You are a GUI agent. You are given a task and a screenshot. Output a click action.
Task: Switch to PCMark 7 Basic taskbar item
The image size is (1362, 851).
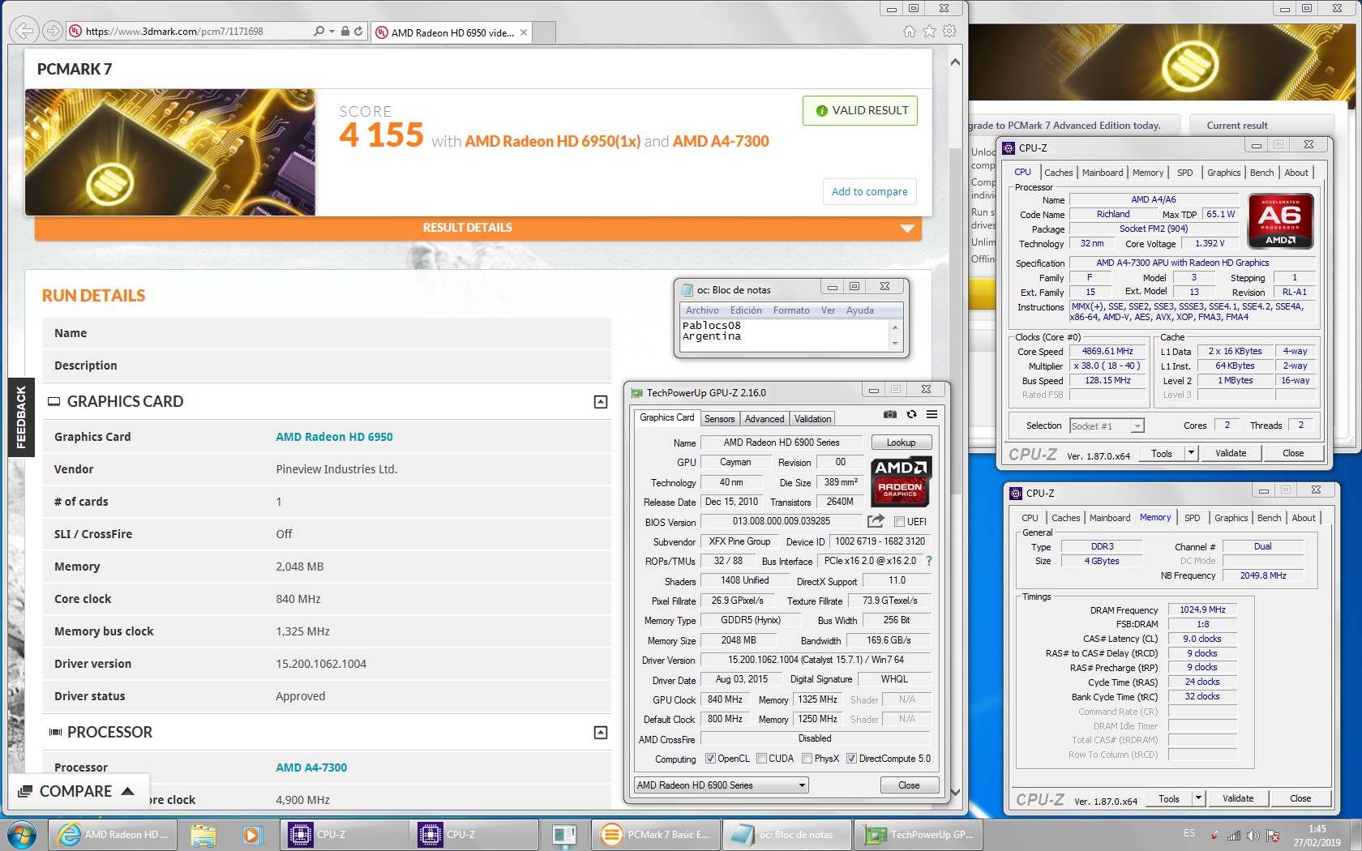pyautogui.click(x=655, y=834)
